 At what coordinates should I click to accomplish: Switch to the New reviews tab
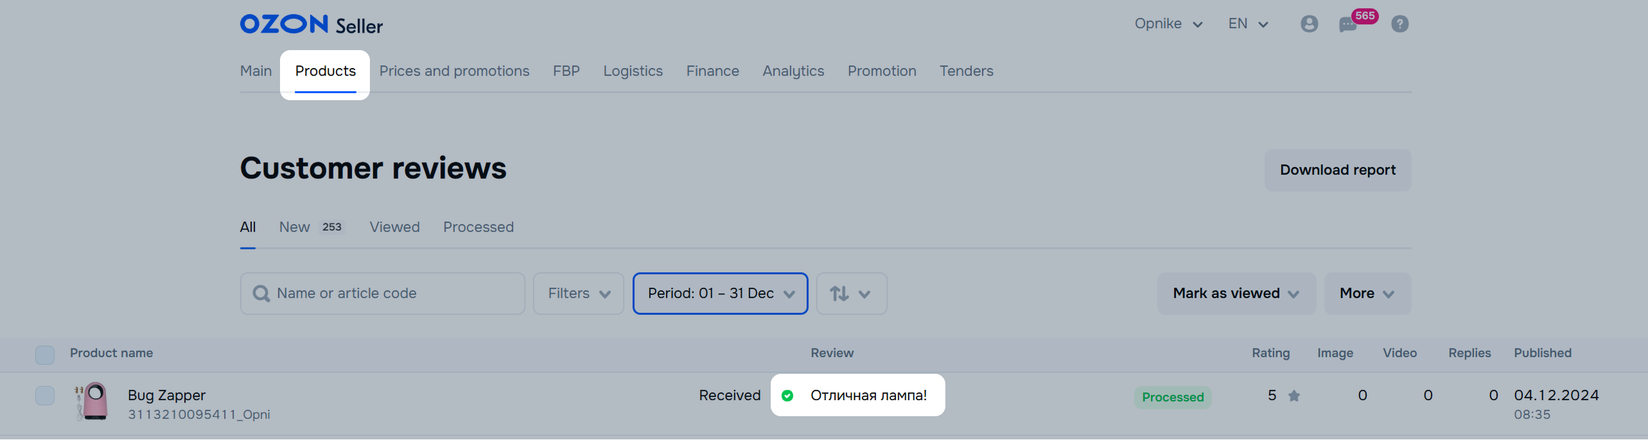click(295, 227)
